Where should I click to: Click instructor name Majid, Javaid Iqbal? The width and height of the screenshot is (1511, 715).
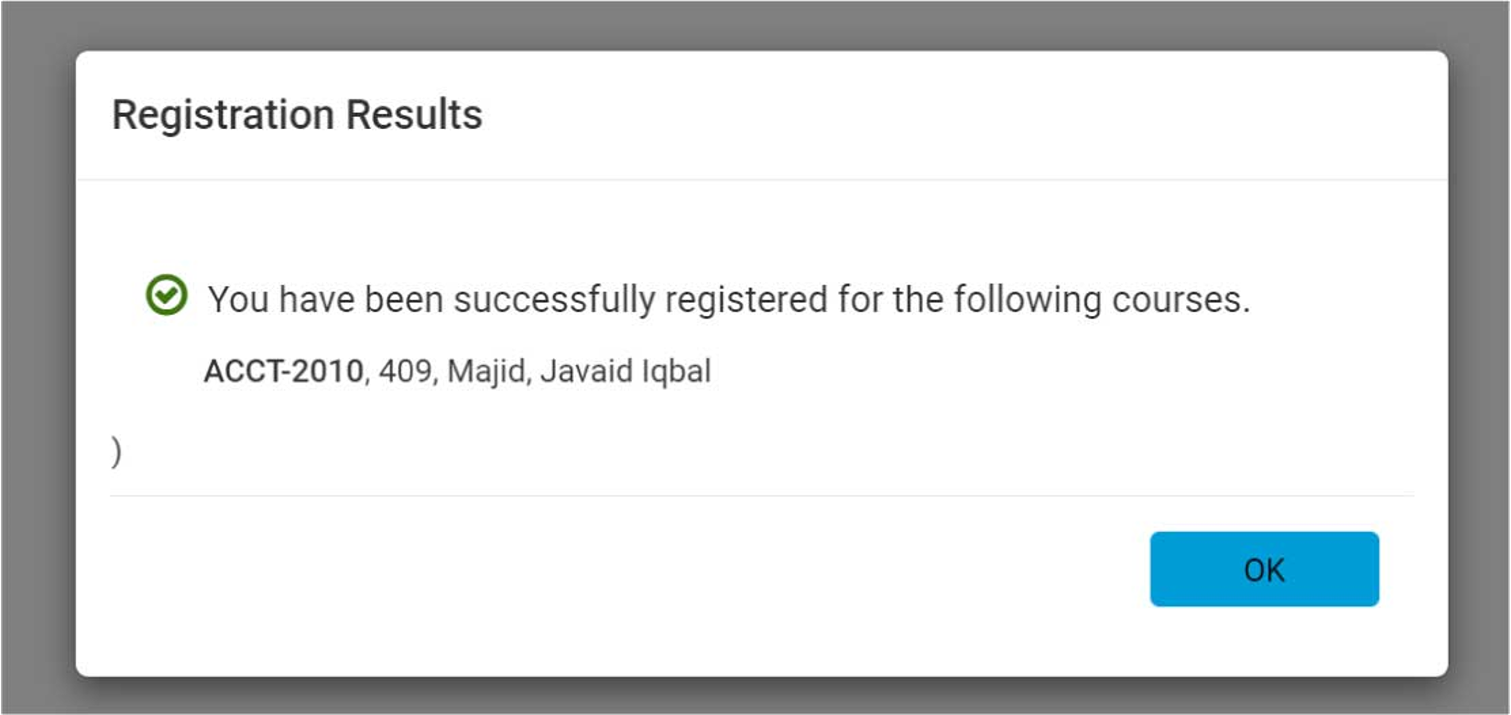578,371
